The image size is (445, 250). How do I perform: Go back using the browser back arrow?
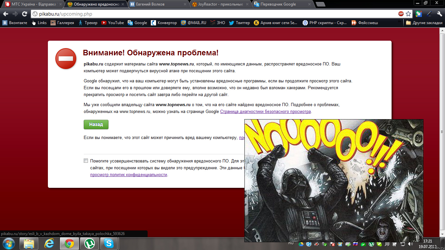click(x=6, y=14)
